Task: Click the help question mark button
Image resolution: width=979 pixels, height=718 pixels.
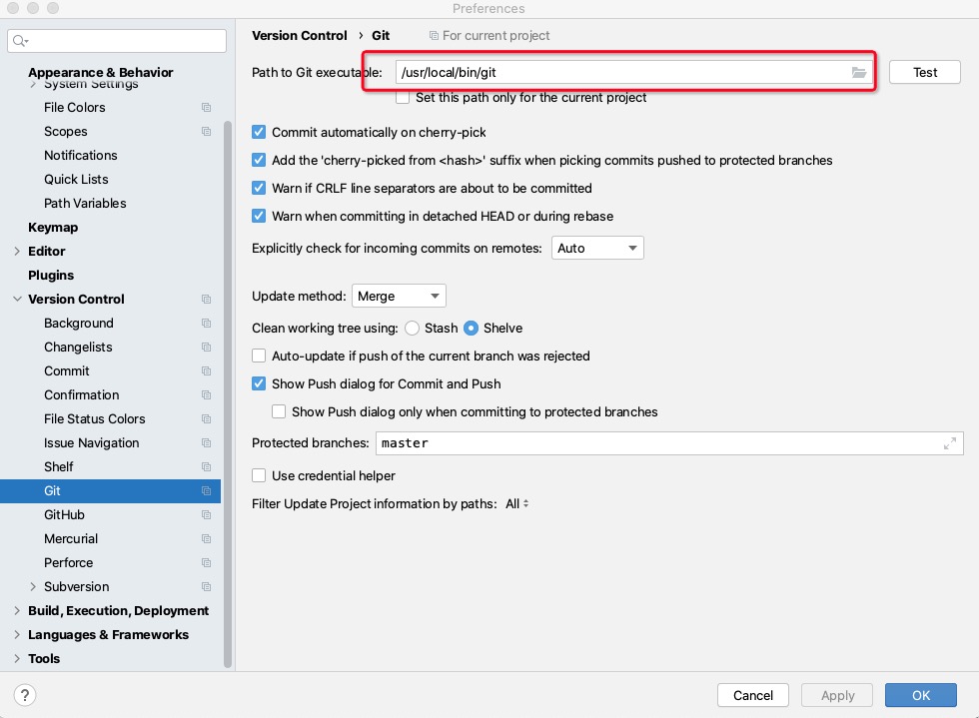Action: tap(26, 695)
